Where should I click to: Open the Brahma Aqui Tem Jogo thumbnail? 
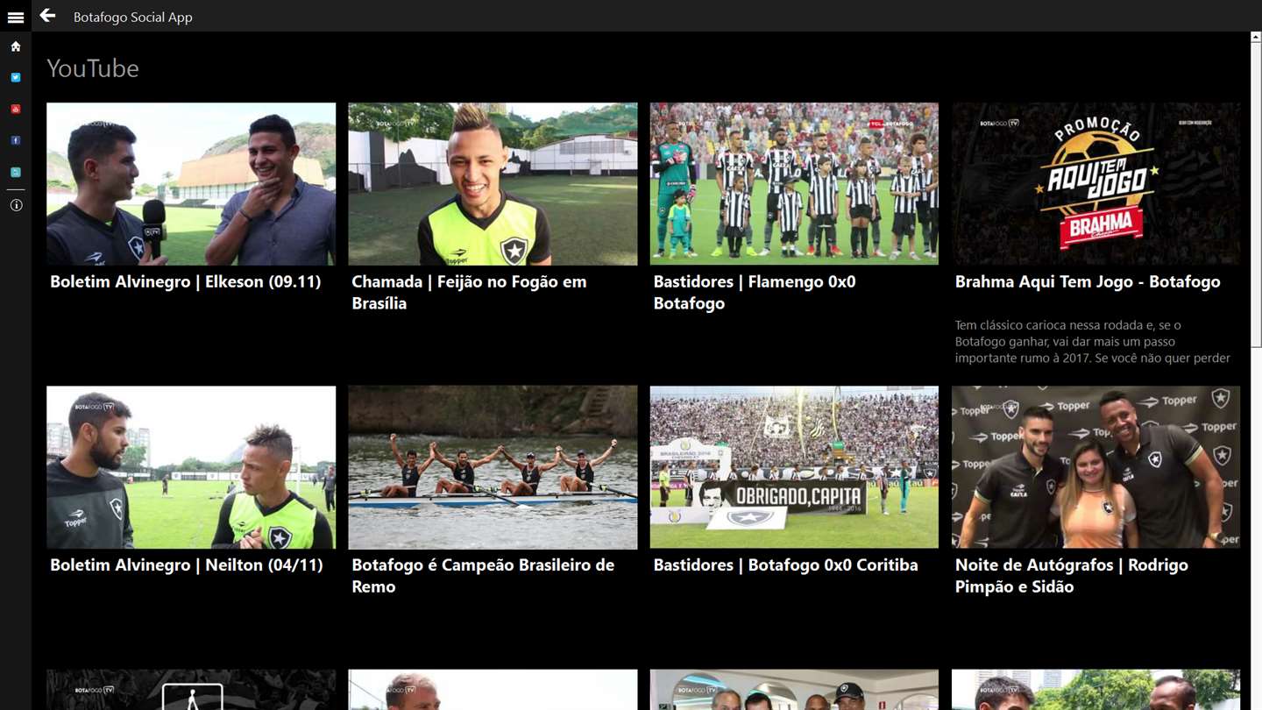pyautogui.click(x=1095, y=184)
